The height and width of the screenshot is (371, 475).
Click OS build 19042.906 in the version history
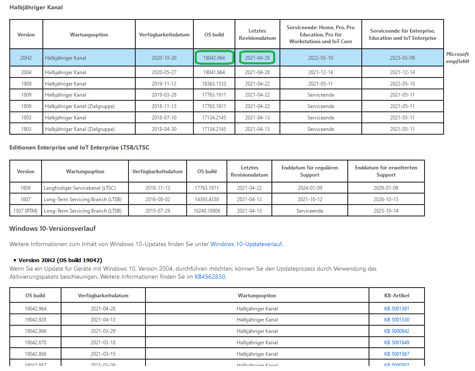[x=36, y=331]
